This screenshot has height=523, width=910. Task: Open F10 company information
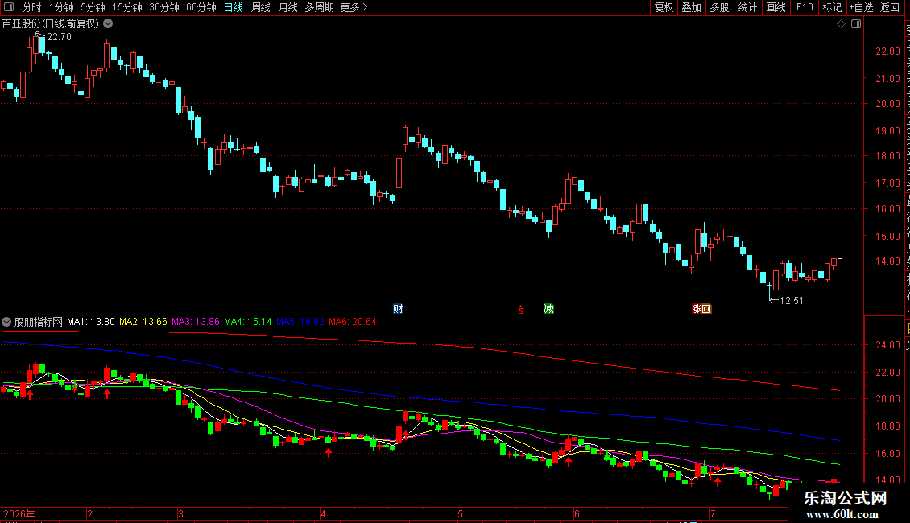point(805,7)
